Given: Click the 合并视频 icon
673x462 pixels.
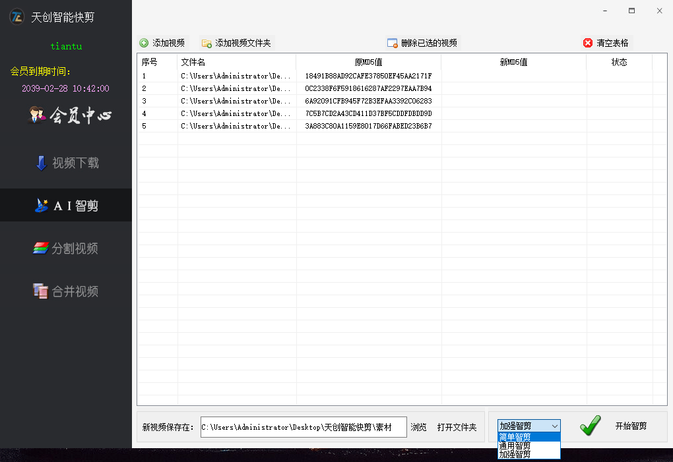Looking at the screenshot, I should [x=40, y=291].
